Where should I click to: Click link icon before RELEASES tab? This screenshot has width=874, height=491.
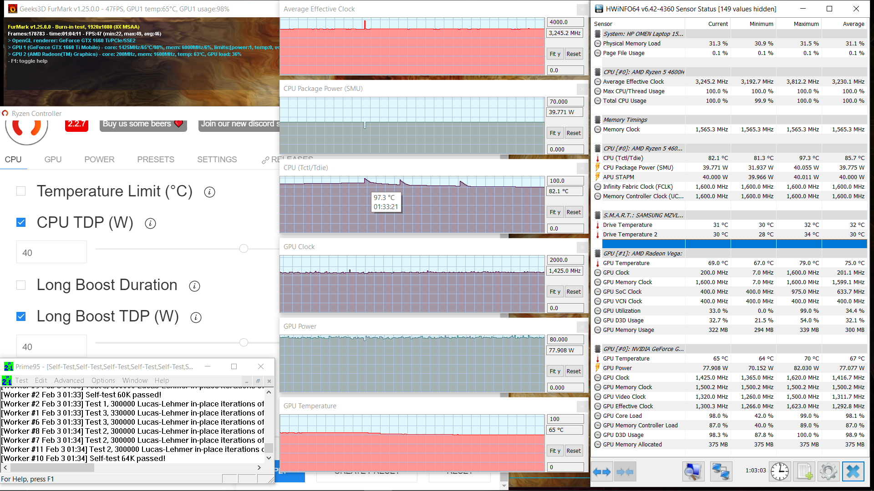[x=265, y=160]
